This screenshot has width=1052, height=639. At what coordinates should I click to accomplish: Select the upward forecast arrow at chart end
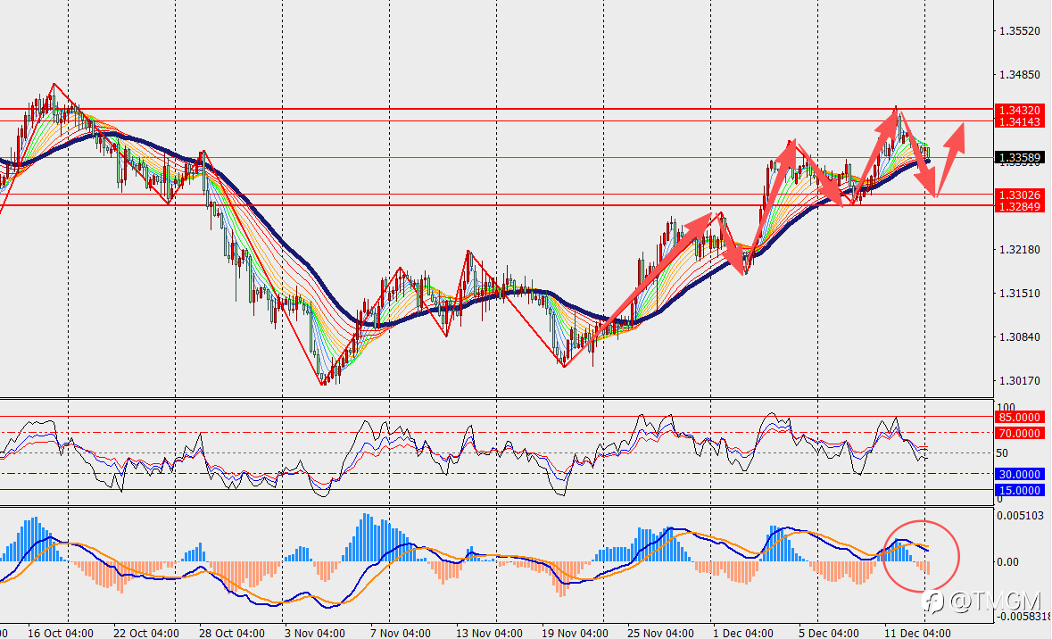point(950,159)
